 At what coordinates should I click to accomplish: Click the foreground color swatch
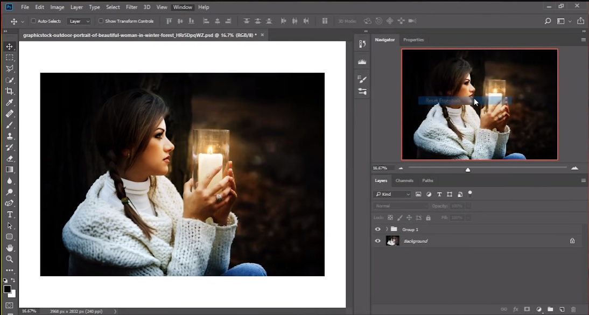[x=8, y=290]
